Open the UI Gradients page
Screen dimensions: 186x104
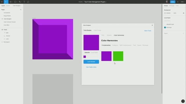[7, 13]
